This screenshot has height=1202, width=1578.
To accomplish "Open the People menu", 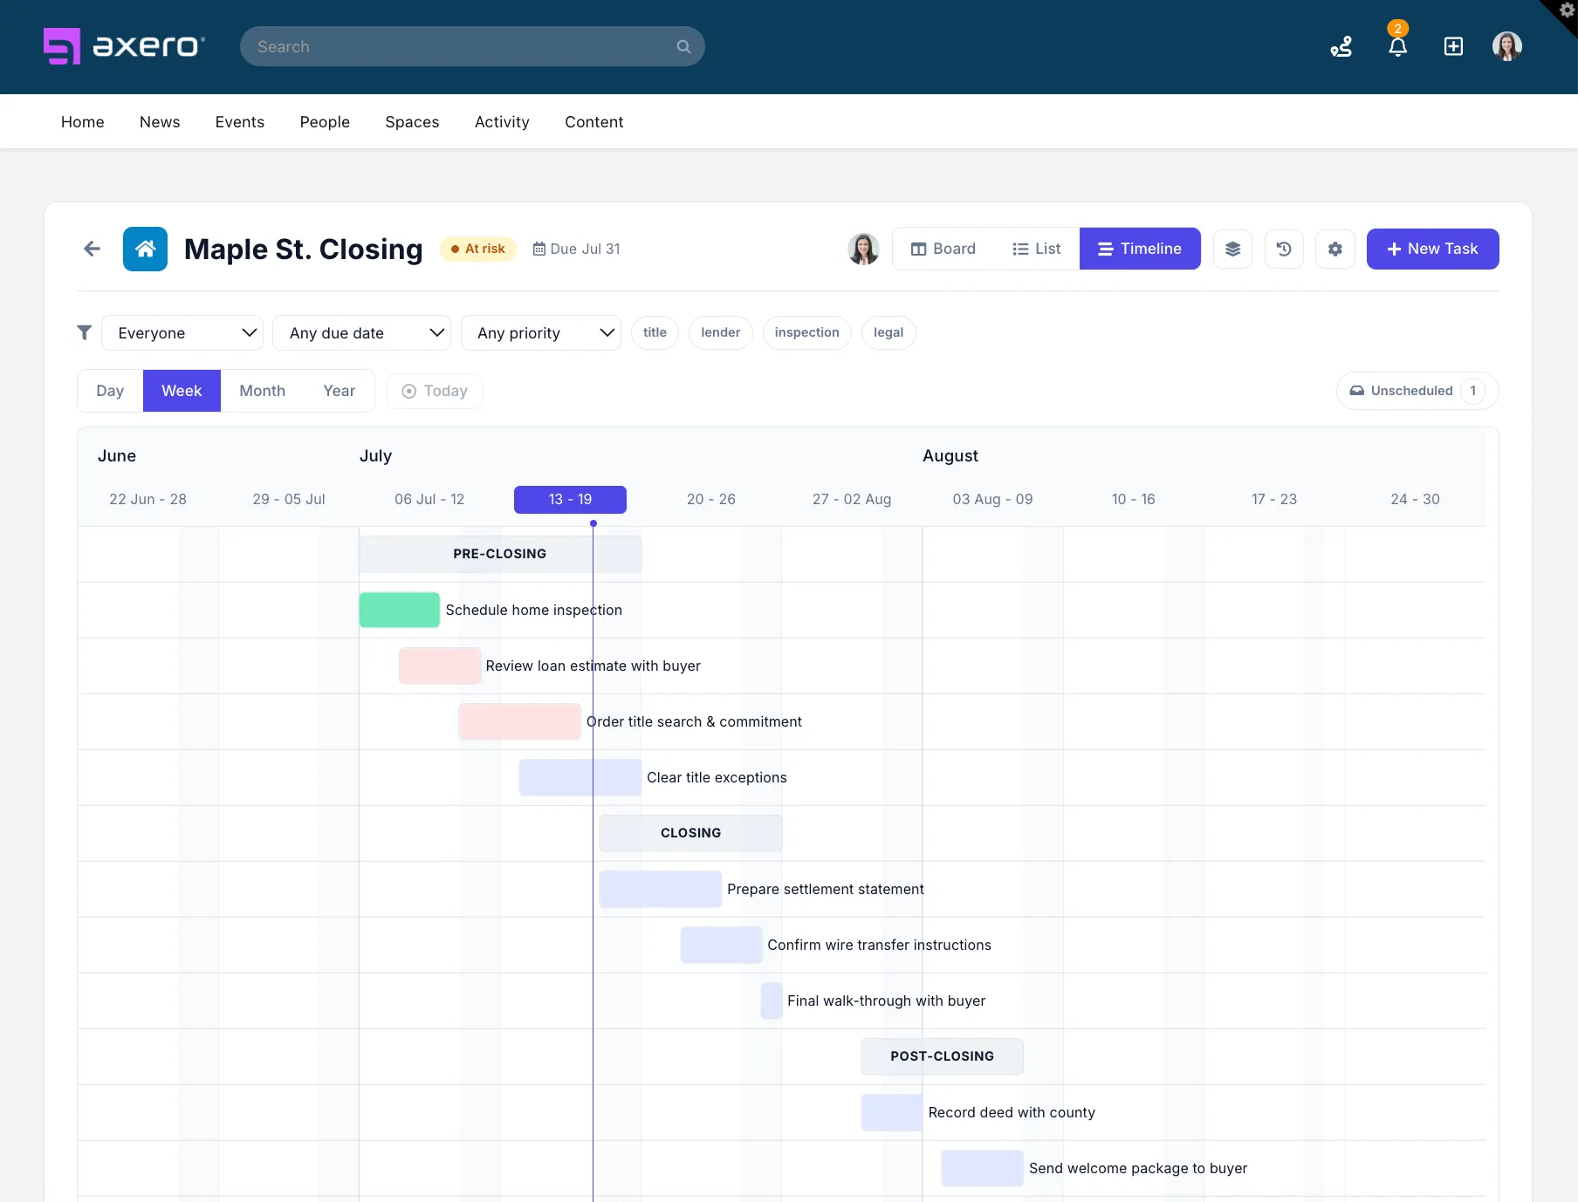I will tap(325, 122).
